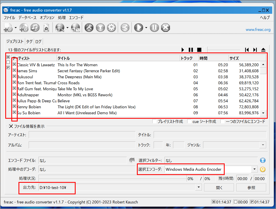This screenshot has height=209, width=276.
Task: Expand the 出力先 folder dropdown arrow
Action: click(x=198, y=187)
